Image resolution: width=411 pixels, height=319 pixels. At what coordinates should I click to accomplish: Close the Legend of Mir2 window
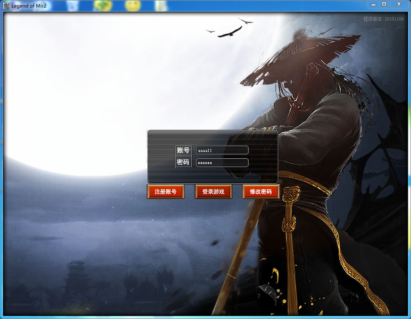[399, 4]
